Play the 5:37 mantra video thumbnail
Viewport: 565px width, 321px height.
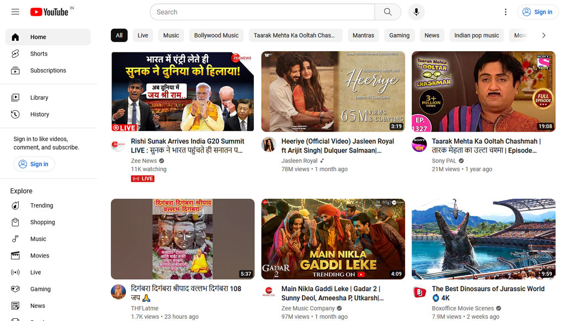[x=183, y=239]
